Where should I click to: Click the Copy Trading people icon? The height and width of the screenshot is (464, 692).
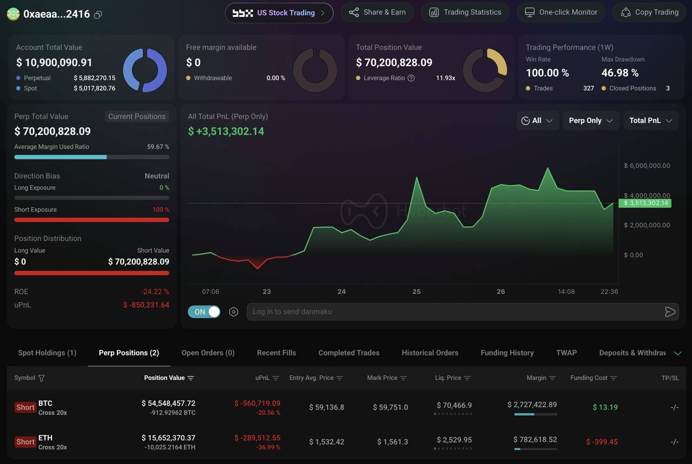[626, 12]
